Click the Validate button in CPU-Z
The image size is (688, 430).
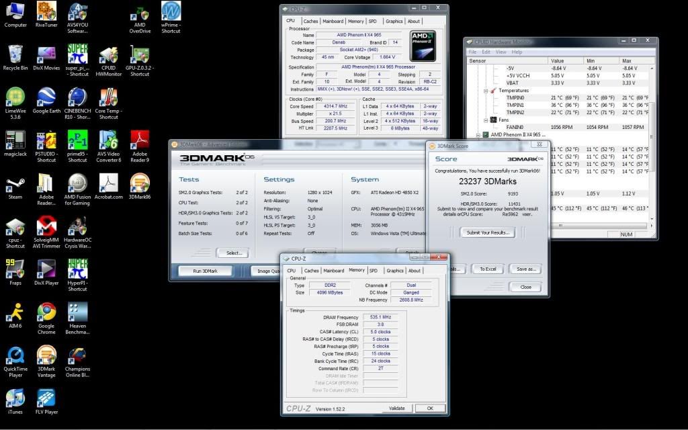click(x=396, y=408)
